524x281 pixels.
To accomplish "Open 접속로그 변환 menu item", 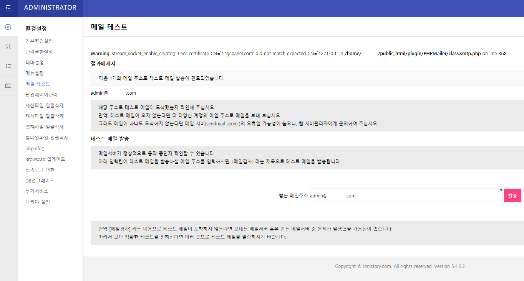I will click(x=40, y=170).
